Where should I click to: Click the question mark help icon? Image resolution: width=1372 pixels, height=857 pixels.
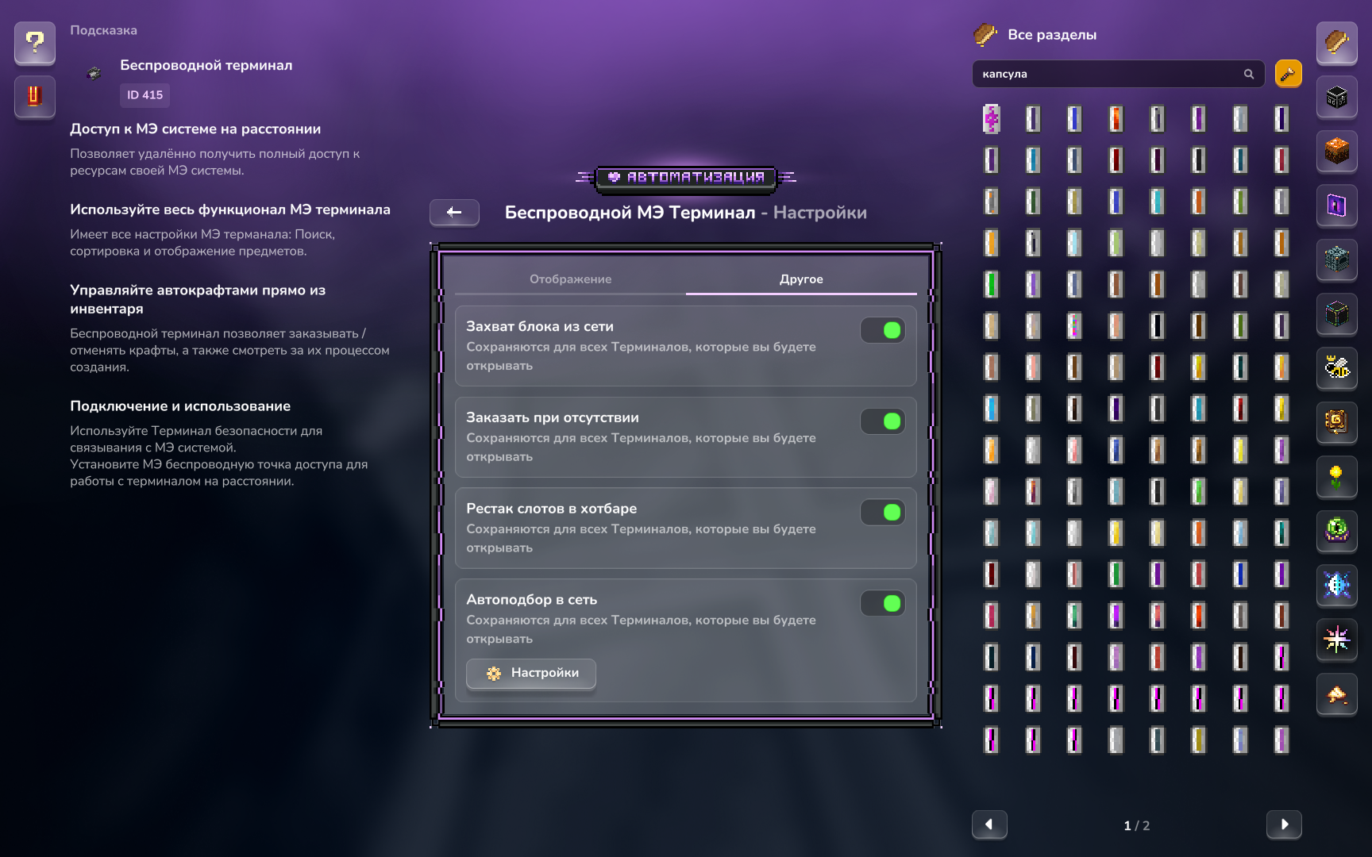pos(35,42)
